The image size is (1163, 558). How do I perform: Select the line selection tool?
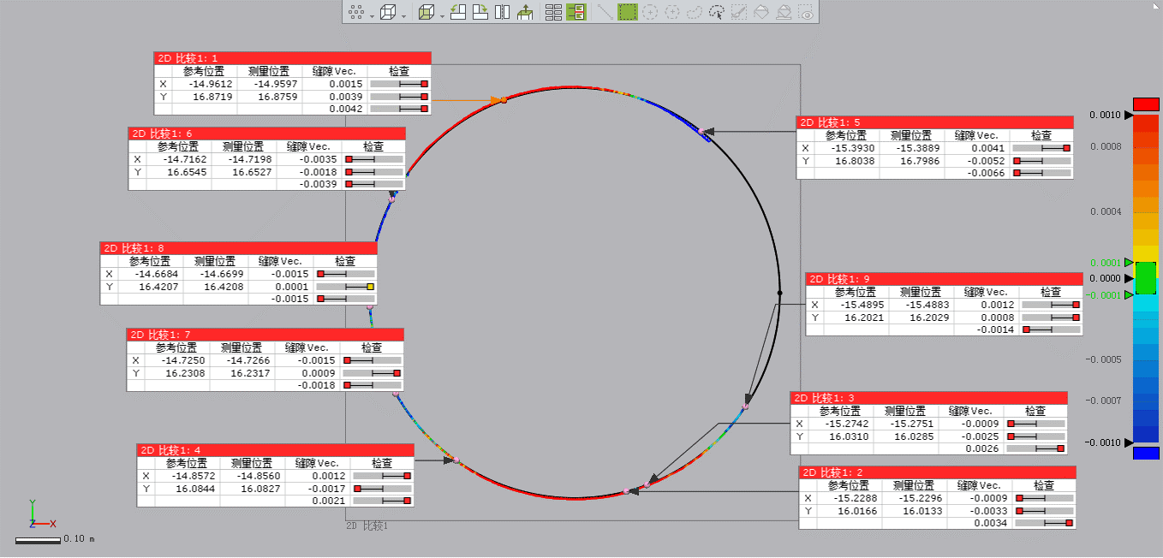tap(605, 12)
